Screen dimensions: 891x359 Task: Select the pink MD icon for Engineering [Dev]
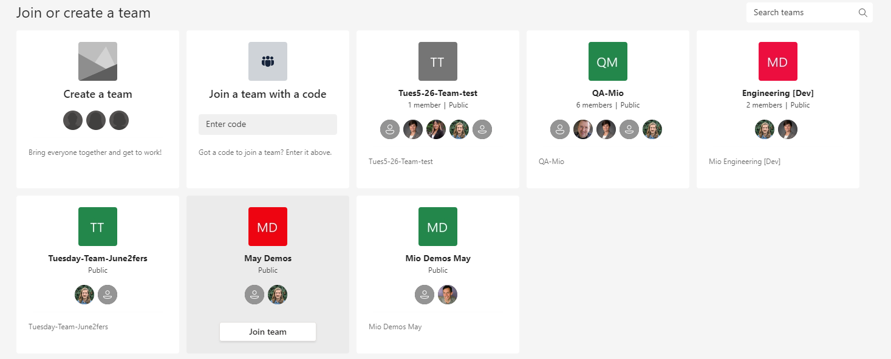tap(777, 61)
